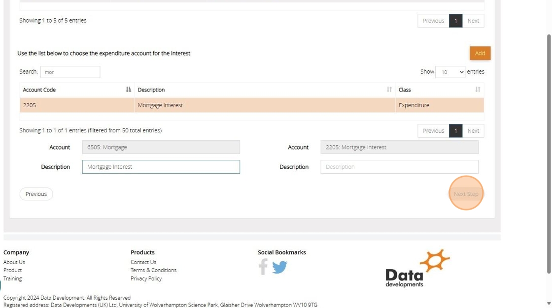Viewport: 552px width, 308px height.
Task: Click the '2205: Mortgage Interest' account field
Action: point(399,147)
